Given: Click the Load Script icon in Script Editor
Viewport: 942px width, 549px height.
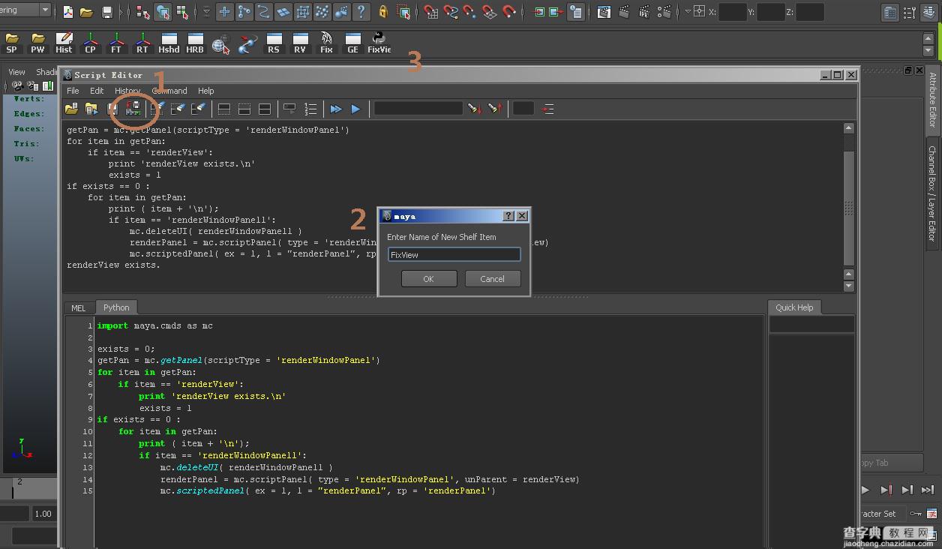Looking at the screenshot, I should click(71, 109).
